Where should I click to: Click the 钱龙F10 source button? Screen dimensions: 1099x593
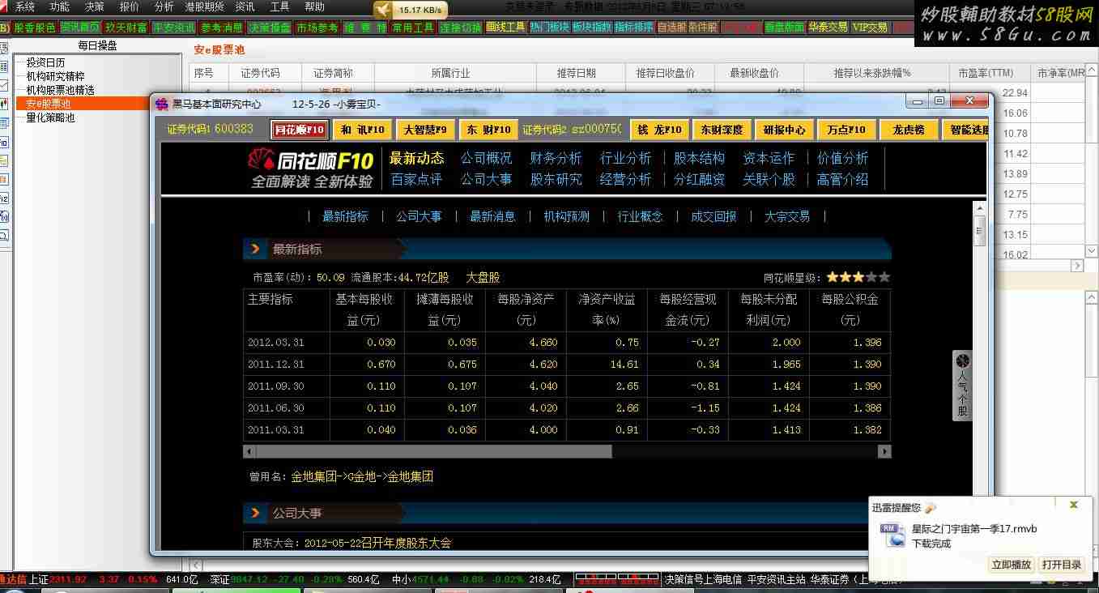659,130
